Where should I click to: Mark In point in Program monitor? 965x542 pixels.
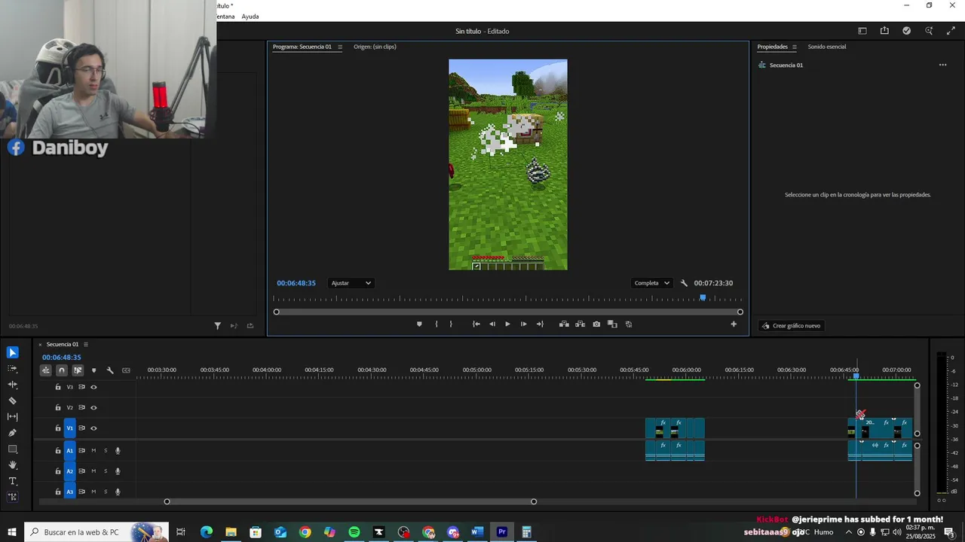coord(437,324)
